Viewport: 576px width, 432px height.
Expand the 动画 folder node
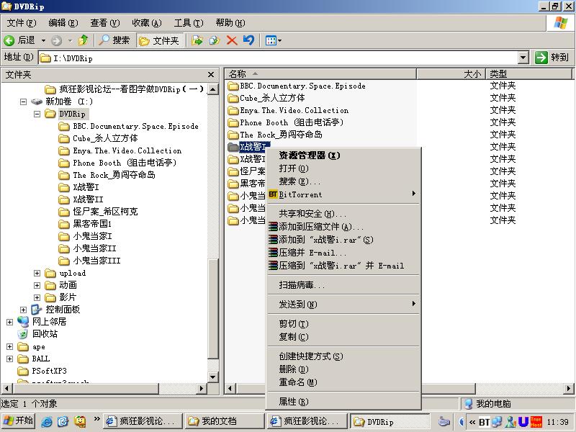tap(37, 285)
